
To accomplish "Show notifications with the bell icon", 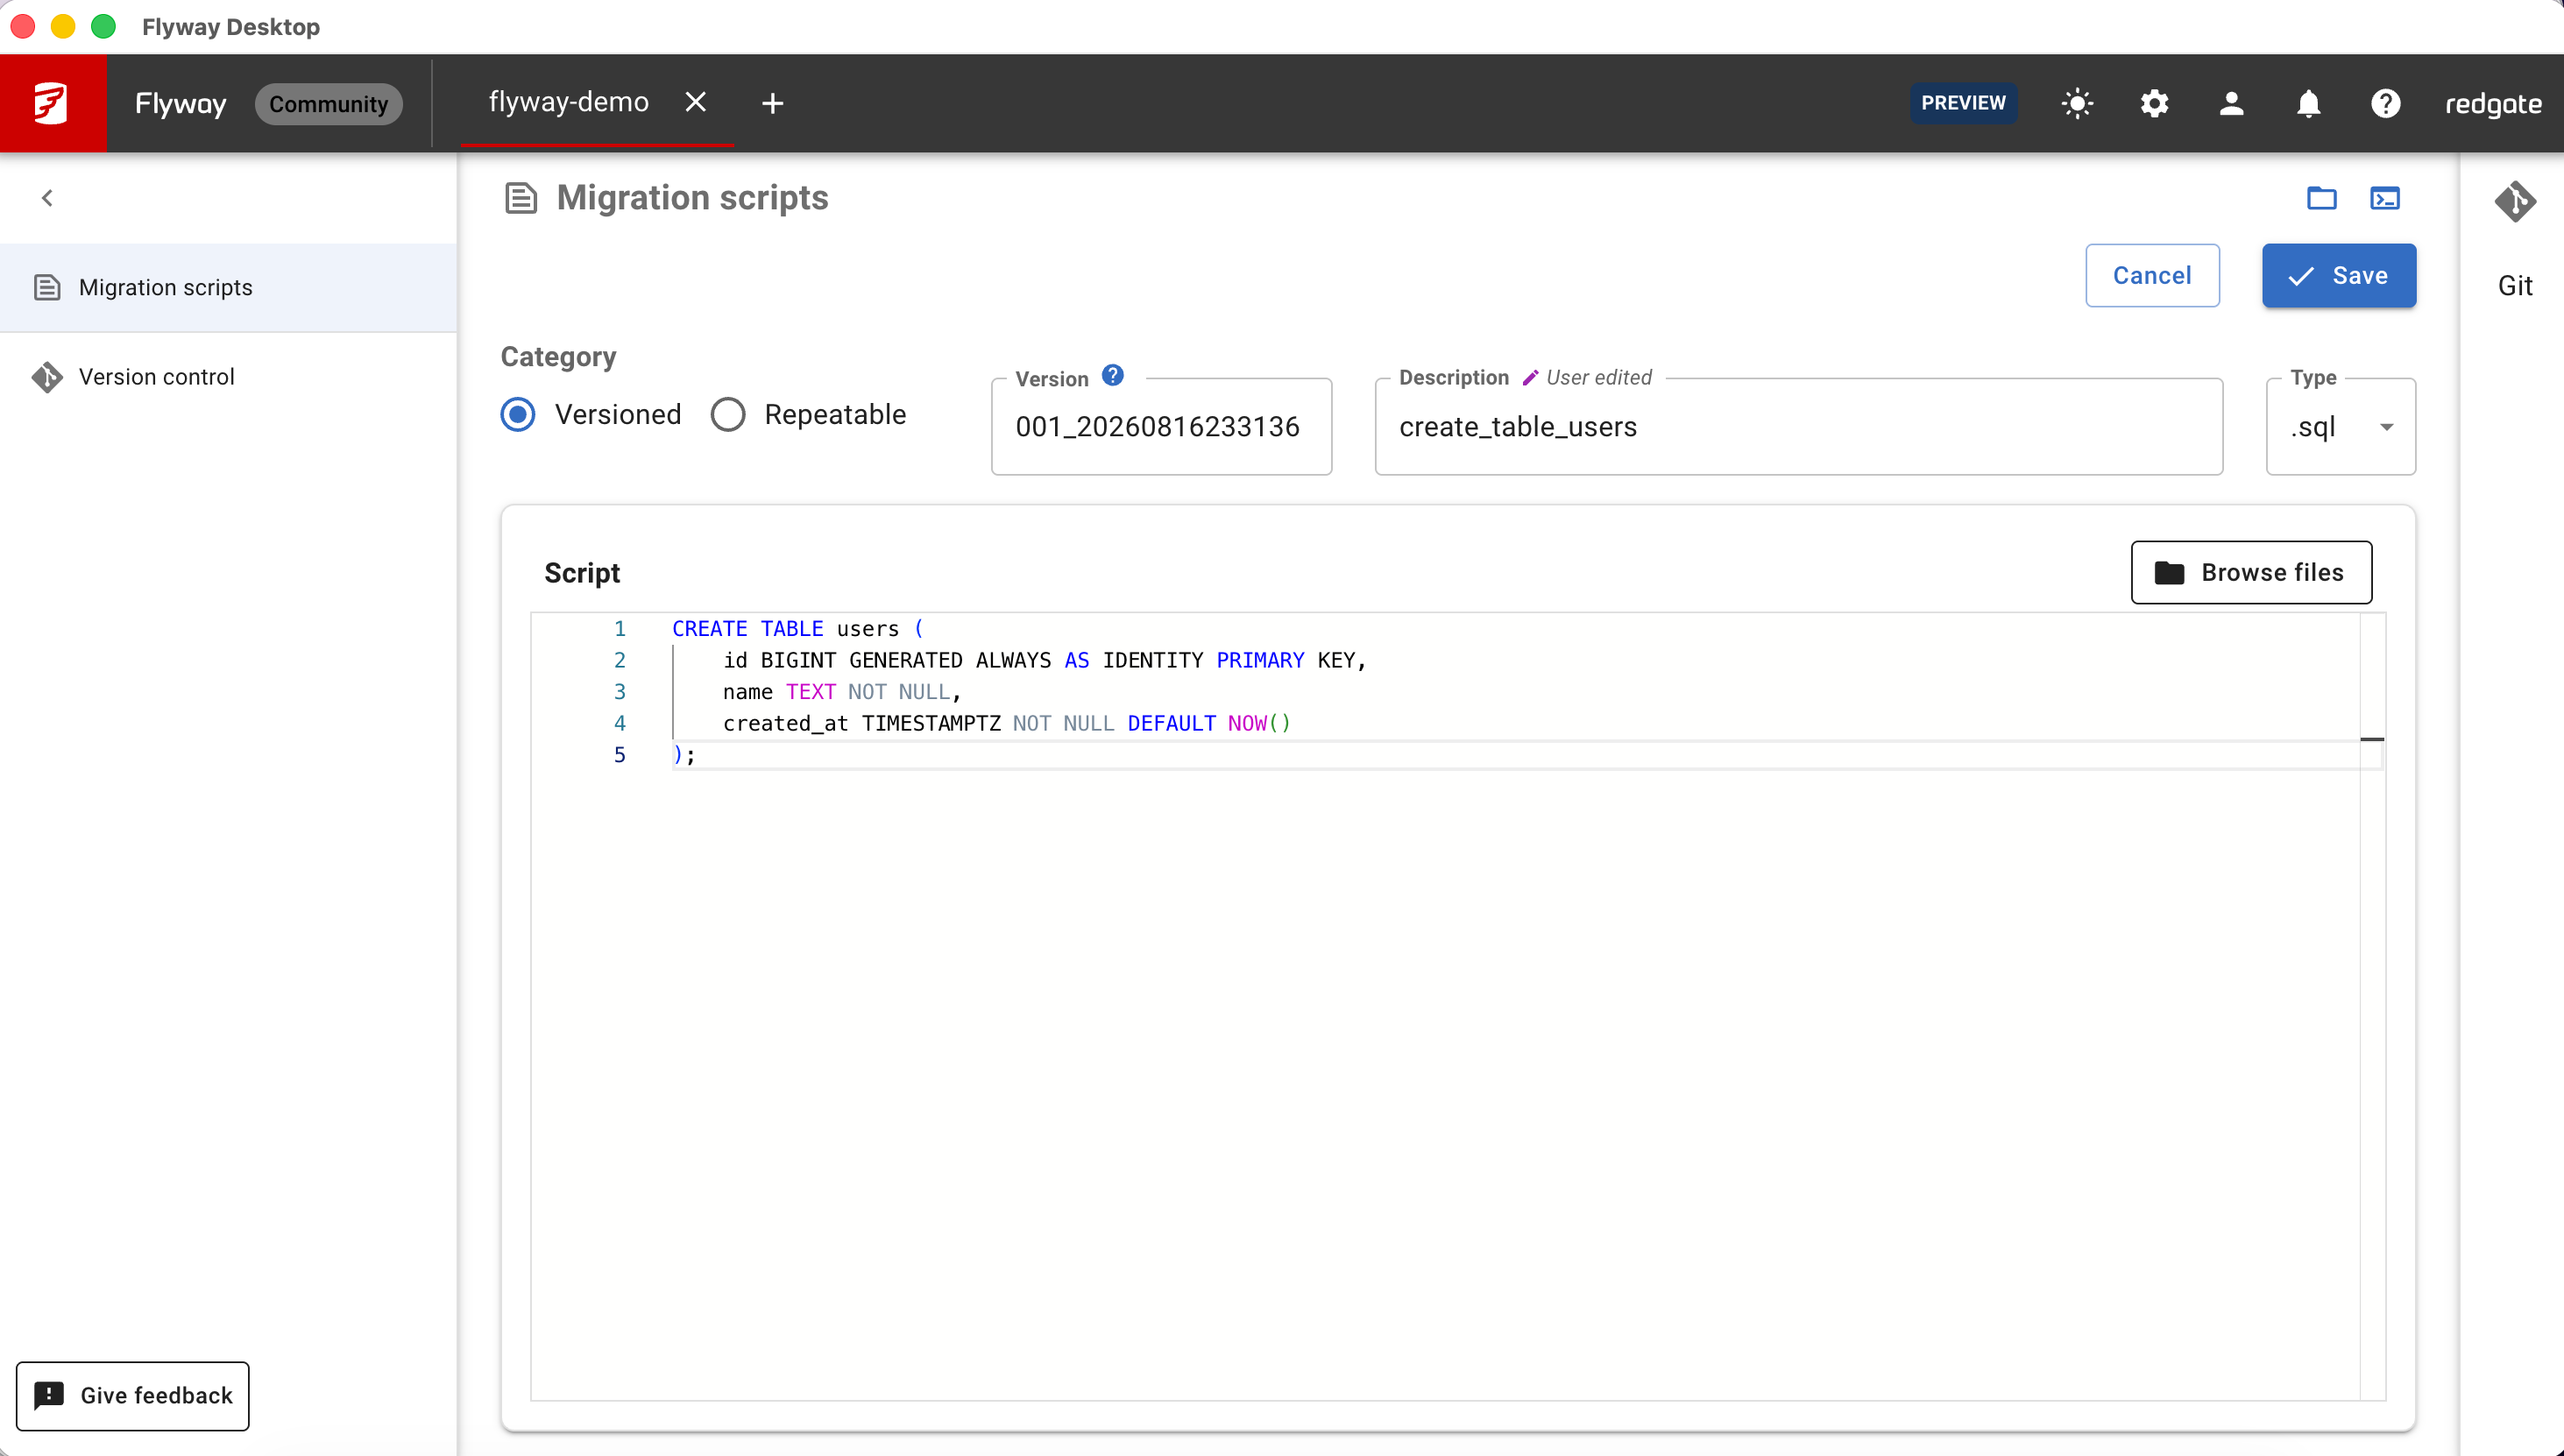I will point(2308,103).
